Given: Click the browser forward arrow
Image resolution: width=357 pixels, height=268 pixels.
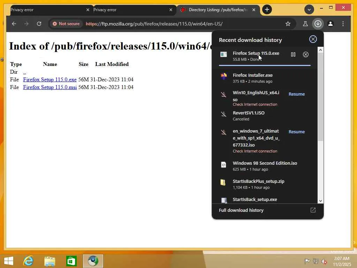Looking at the screenshot, I should (x=26, y=24).
